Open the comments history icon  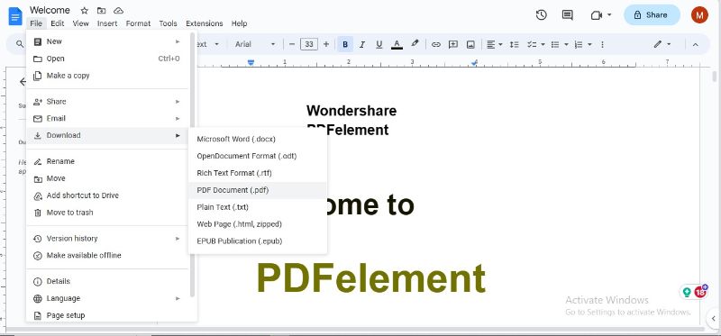568,14
